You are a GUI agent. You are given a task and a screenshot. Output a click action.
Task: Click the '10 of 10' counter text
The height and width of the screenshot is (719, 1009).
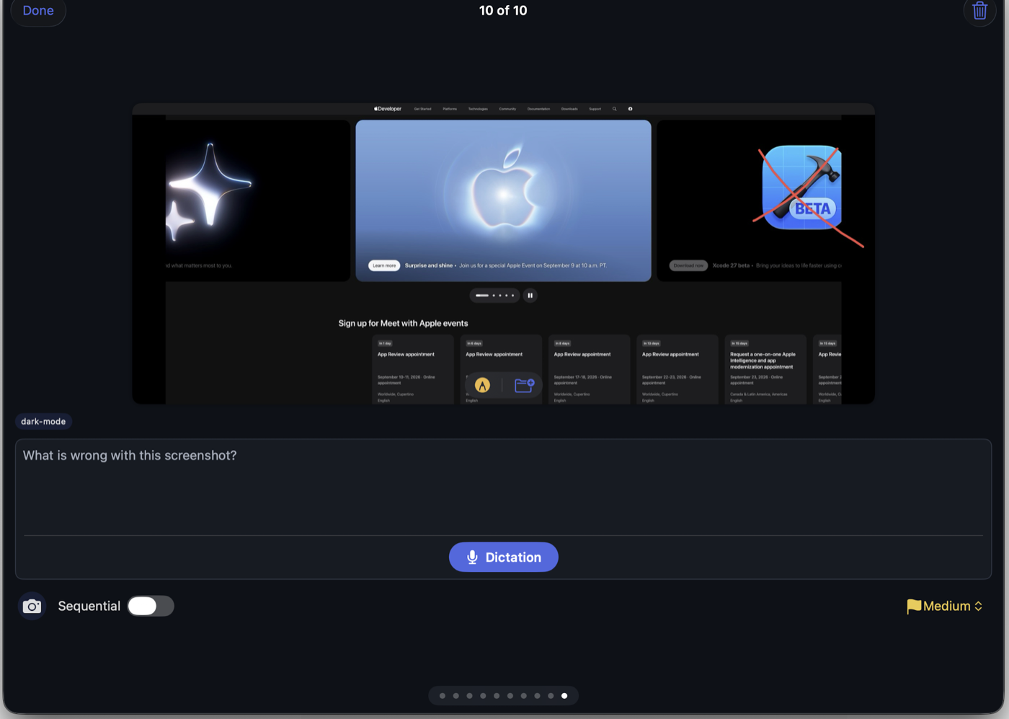503,10
